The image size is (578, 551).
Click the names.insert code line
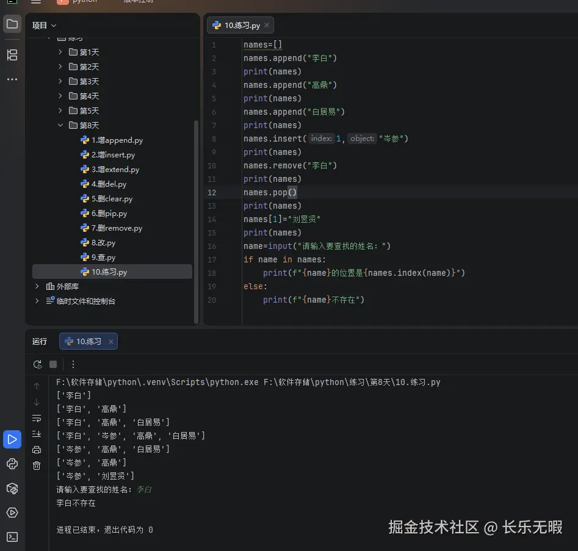click(x=326, y=139)
